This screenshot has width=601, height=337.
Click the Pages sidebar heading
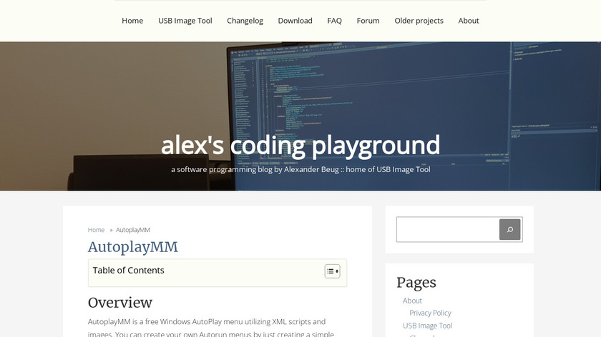pos(416,283)
